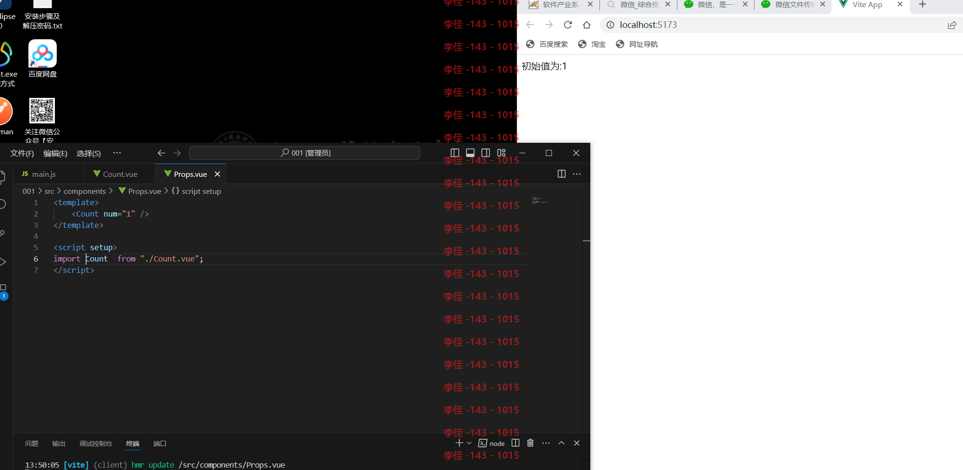Open the Run and Debug activity icon
963x470 pixels.
tap(3, 262)
